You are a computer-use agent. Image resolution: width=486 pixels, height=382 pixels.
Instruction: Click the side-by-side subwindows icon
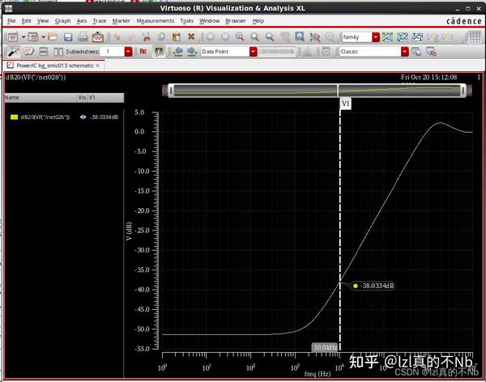coord(58,52)
